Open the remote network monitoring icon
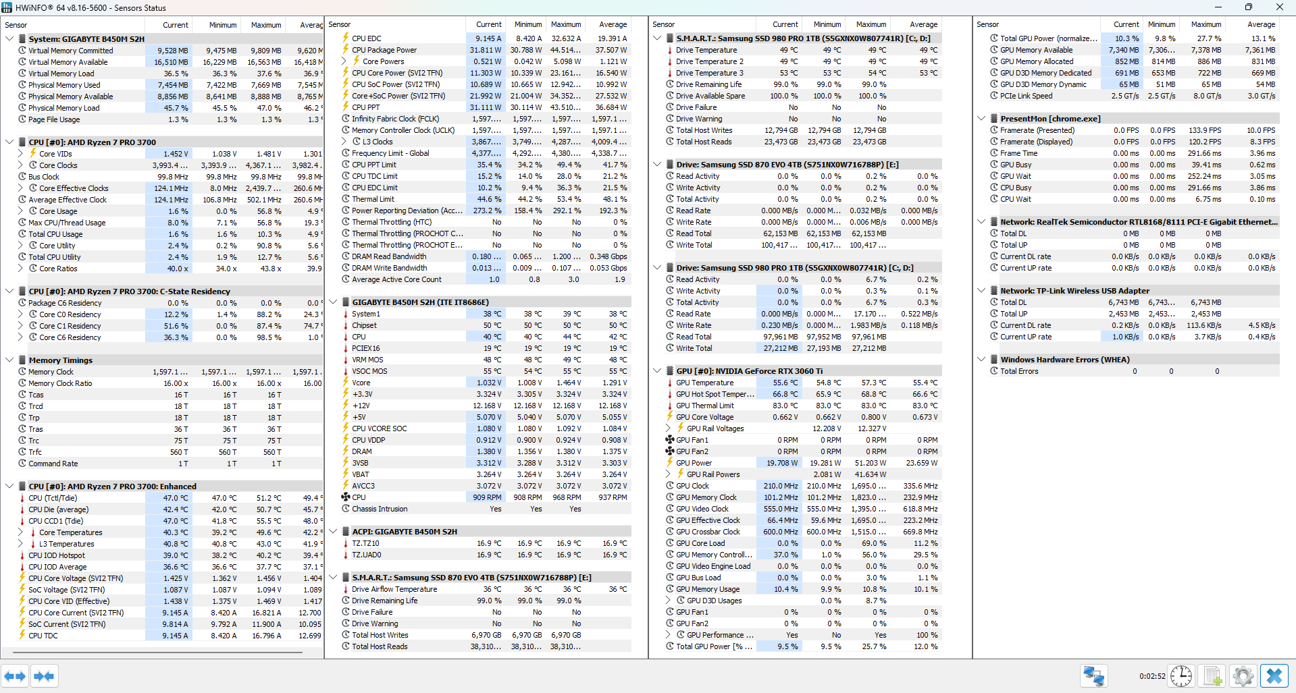 tap(1093, 675)
